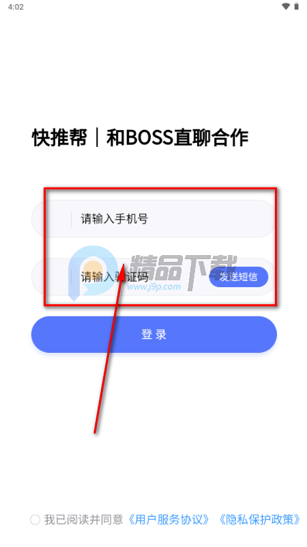Image resolution: width=307 pixels, height=547 pixels.
Task: Click the 我已阅读并同意 label text
Action: click(x=83, y=520)
